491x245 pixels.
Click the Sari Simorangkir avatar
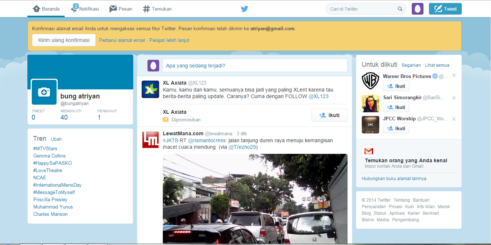pyautogui.click(x=371, y=104)
